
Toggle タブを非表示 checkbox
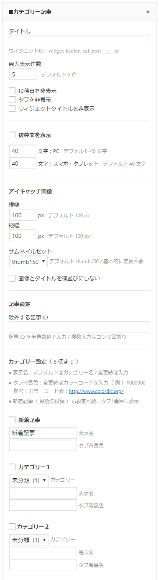12,100
